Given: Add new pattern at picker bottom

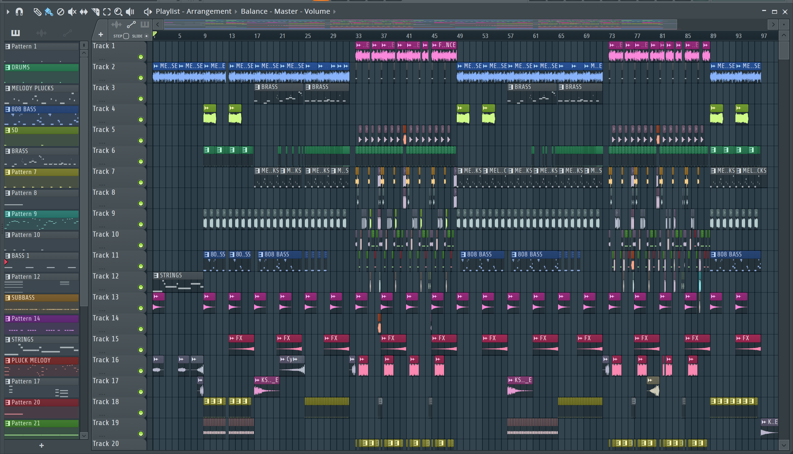Looking at the screenshot, I should [42, 445].
